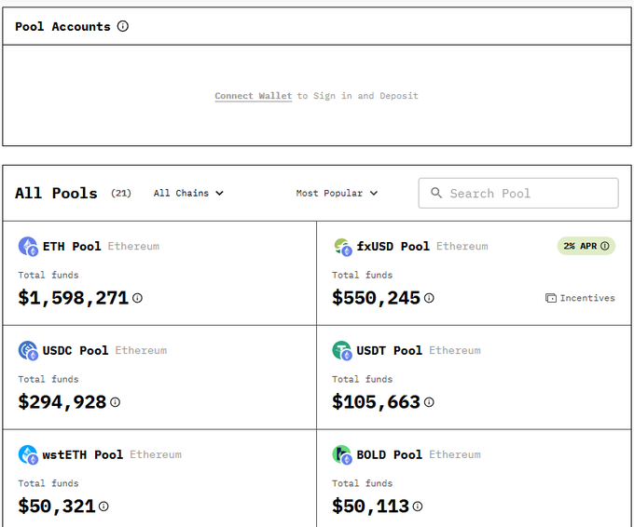Open the All Chains dropdown
The image size is (634, 527).
click(188, 194)
